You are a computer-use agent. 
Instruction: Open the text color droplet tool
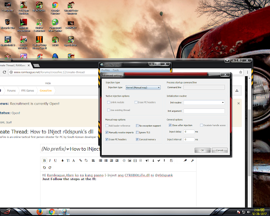tap(62, 161)
